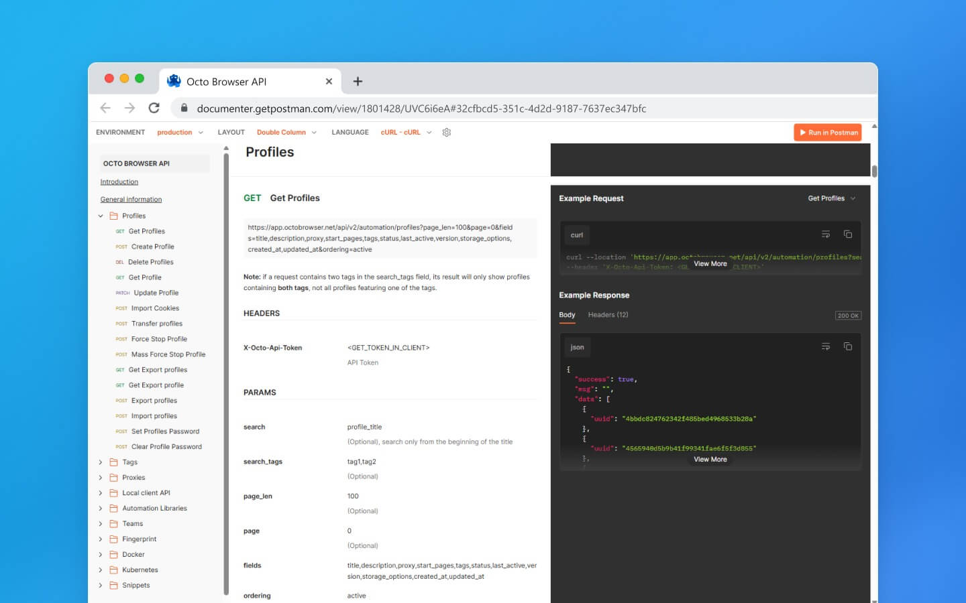Switch to the Headers (12) tab
Screen dimensions: 966x603
[608, 315]
